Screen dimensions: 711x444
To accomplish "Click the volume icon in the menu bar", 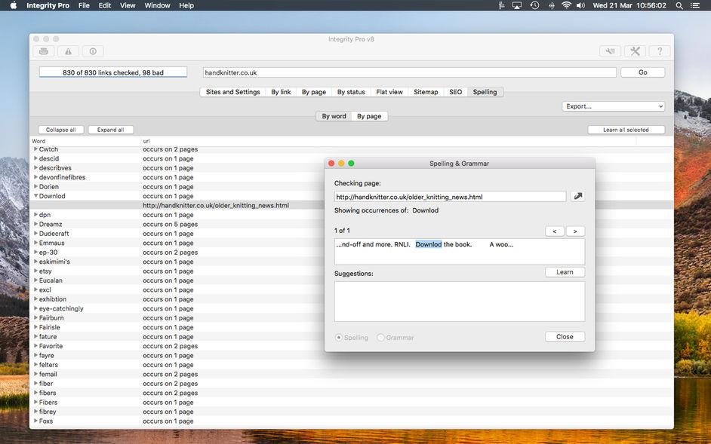I will tap(580, 5).
